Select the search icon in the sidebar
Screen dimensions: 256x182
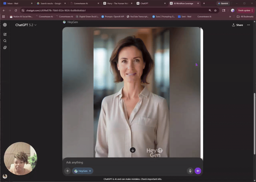tap(5, 41)
